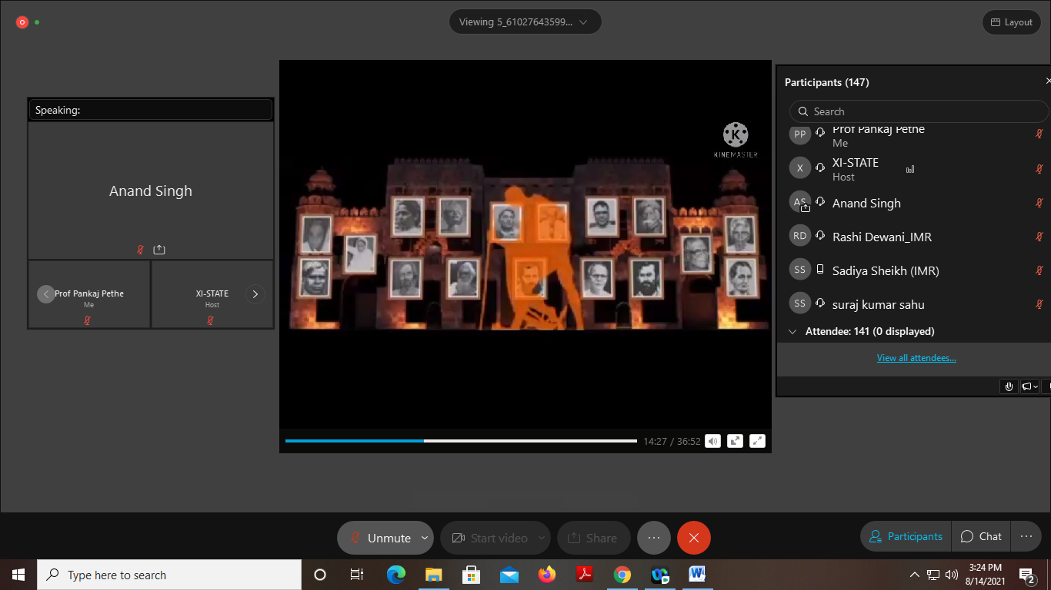
Task: Click Anand Singh's muted mic in speaker tile
Action: click(140, 250)
